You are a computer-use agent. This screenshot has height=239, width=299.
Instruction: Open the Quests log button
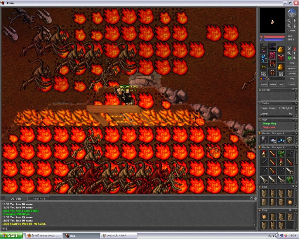[291, 68]
